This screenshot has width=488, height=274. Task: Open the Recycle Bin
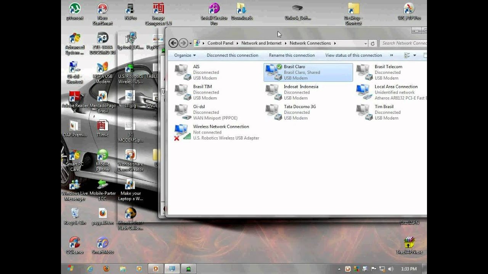(75, 216)
